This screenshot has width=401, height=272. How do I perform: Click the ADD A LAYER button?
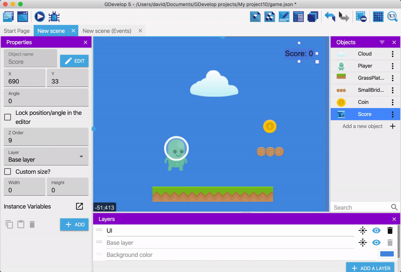(370, 268)
